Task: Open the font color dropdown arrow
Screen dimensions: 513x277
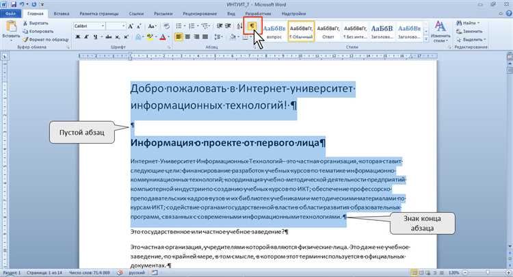Action: point(168,37)
